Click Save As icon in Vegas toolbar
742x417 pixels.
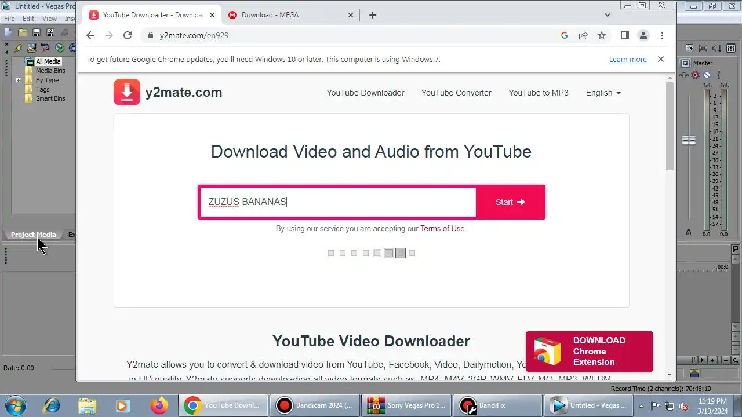(50, 32)
